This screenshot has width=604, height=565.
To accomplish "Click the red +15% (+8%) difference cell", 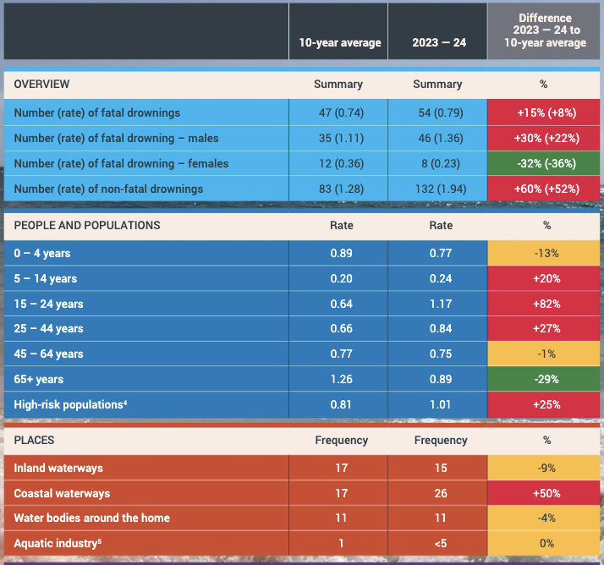I will [546, 112].
